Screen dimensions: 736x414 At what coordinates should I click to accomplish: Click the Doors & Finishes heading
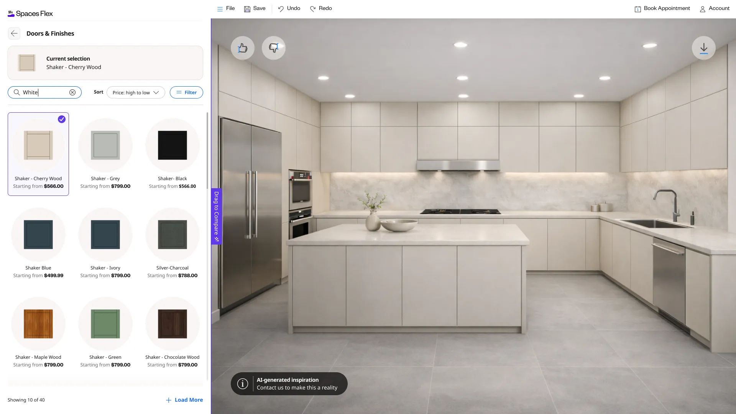tap(50, 33)
